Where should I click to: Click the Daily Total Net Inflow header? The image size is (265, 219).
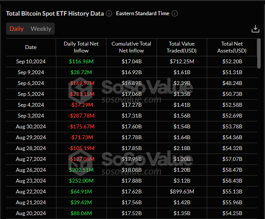pyautogui.click(x=81, y=47)
